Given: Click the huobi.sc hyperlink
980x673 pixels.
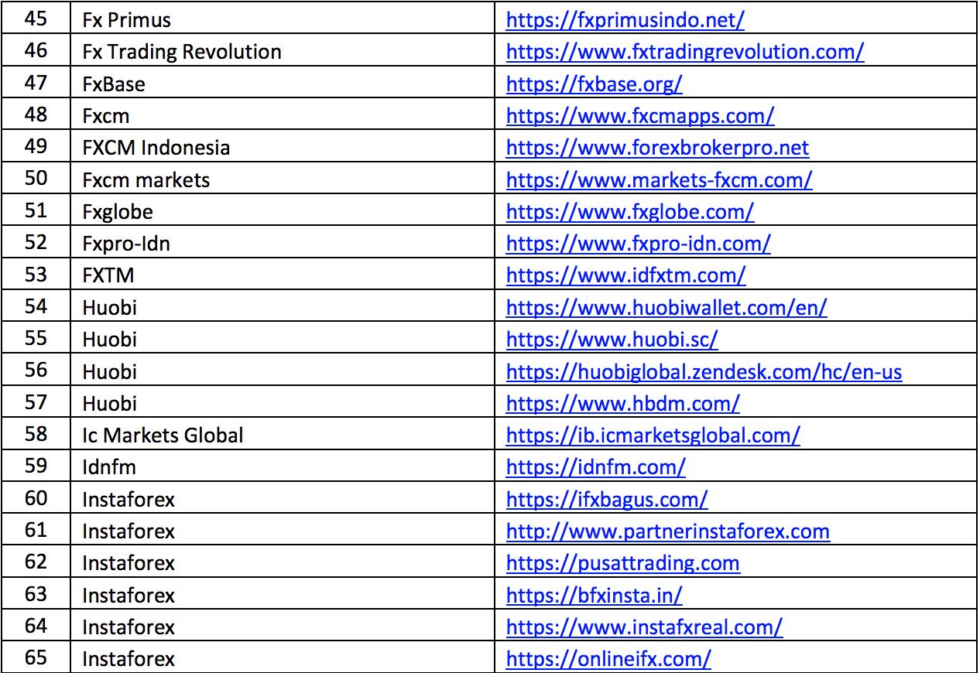Looking at the screenshot, I should (x=612, y=340).
